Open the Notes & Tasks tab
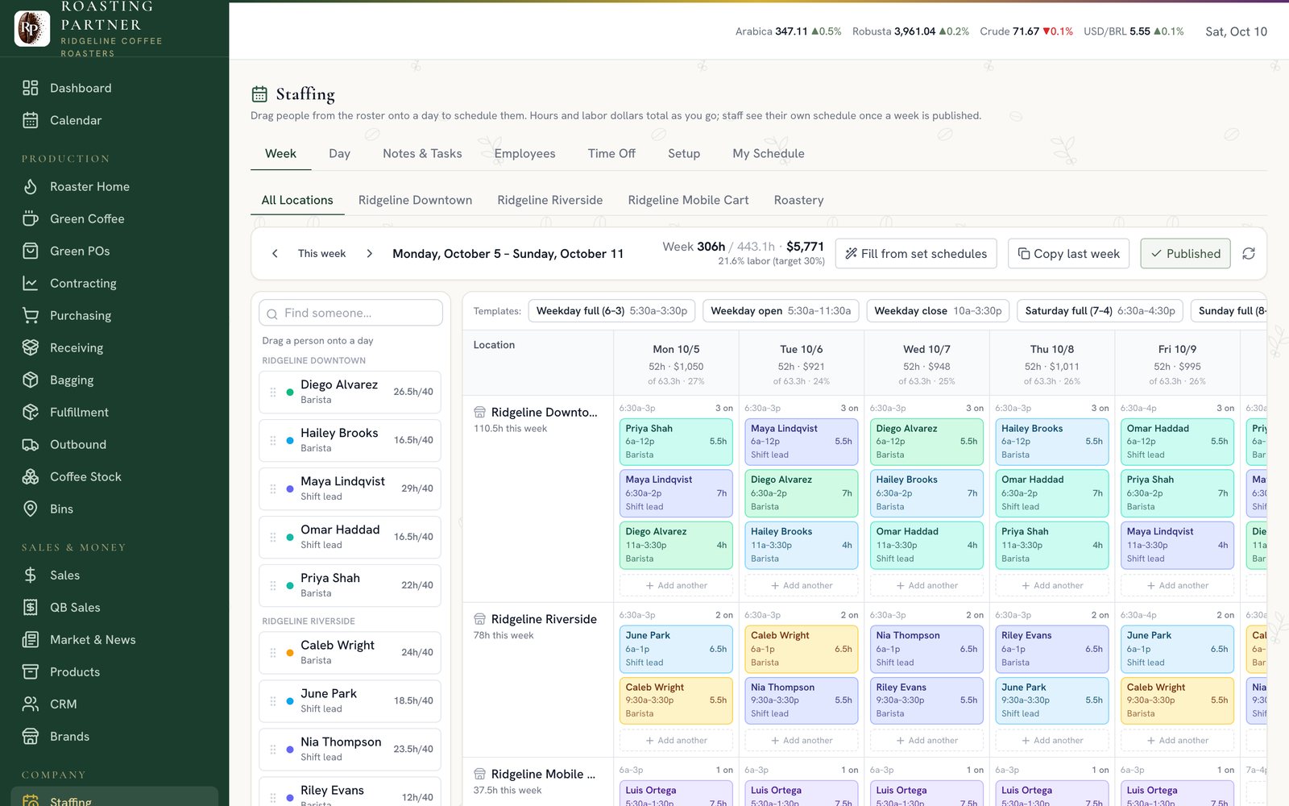 click(x=422, y=153)
